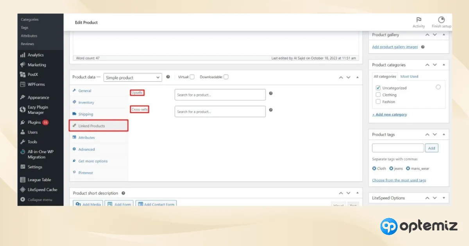Image resolution: width=469 pixels, height=246 pixels.
Task: Remove the mans_wear tag
Action: (x=408, y=169)
